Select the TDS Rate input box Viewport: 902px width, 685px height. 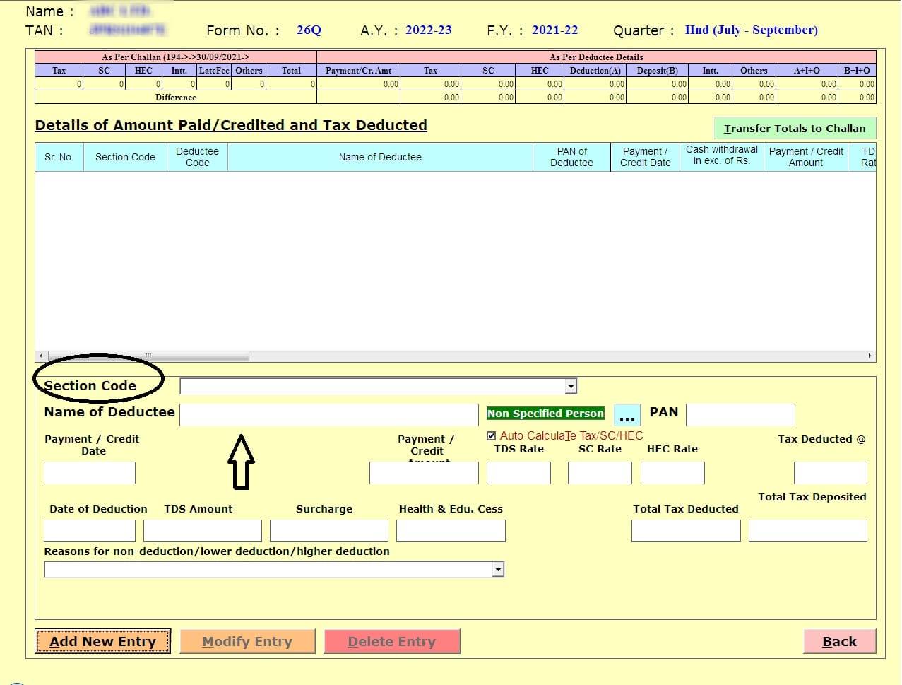point(518,473)
